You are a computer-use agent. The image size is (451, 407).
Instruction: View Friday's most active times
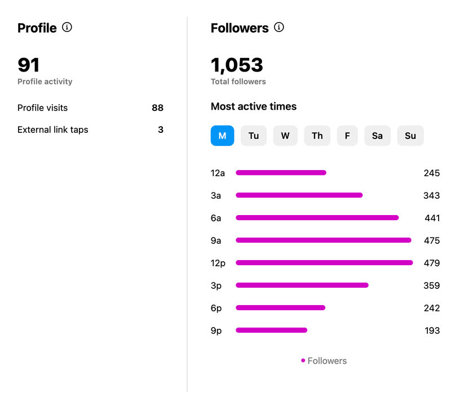tap(347, 136)
